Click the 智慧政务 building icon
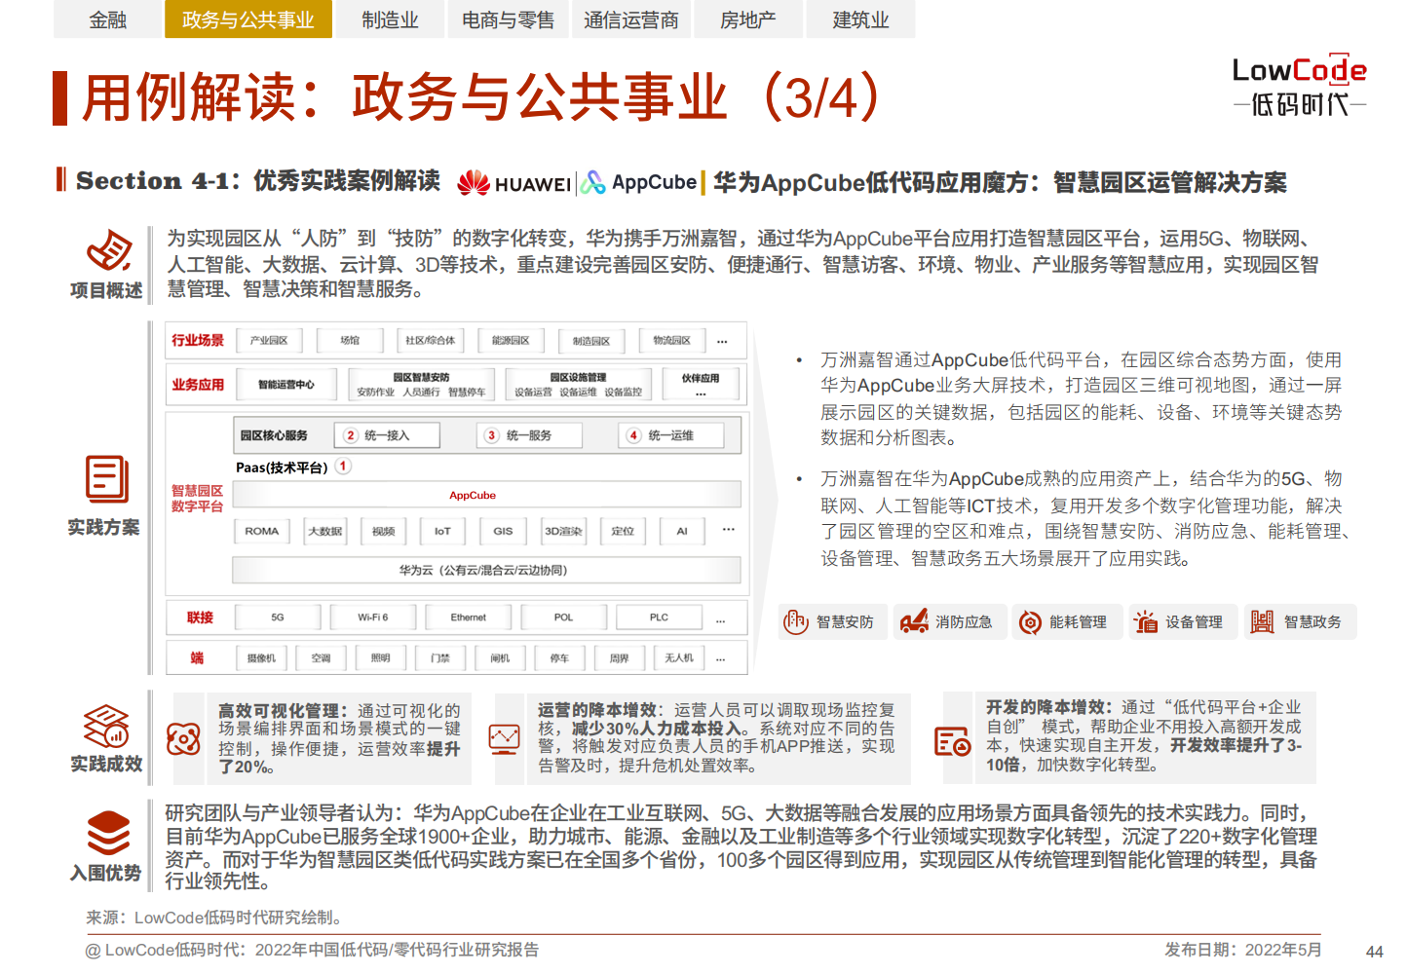The width and height of the screenshot is (1407, 974). point(1262,621)
